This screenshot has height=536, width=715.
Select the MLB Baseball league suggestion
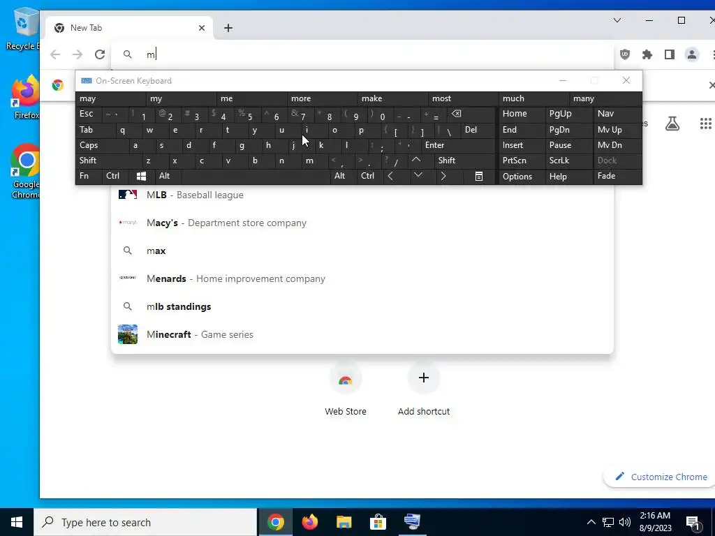pyautogui.click(x=362, y=195)
